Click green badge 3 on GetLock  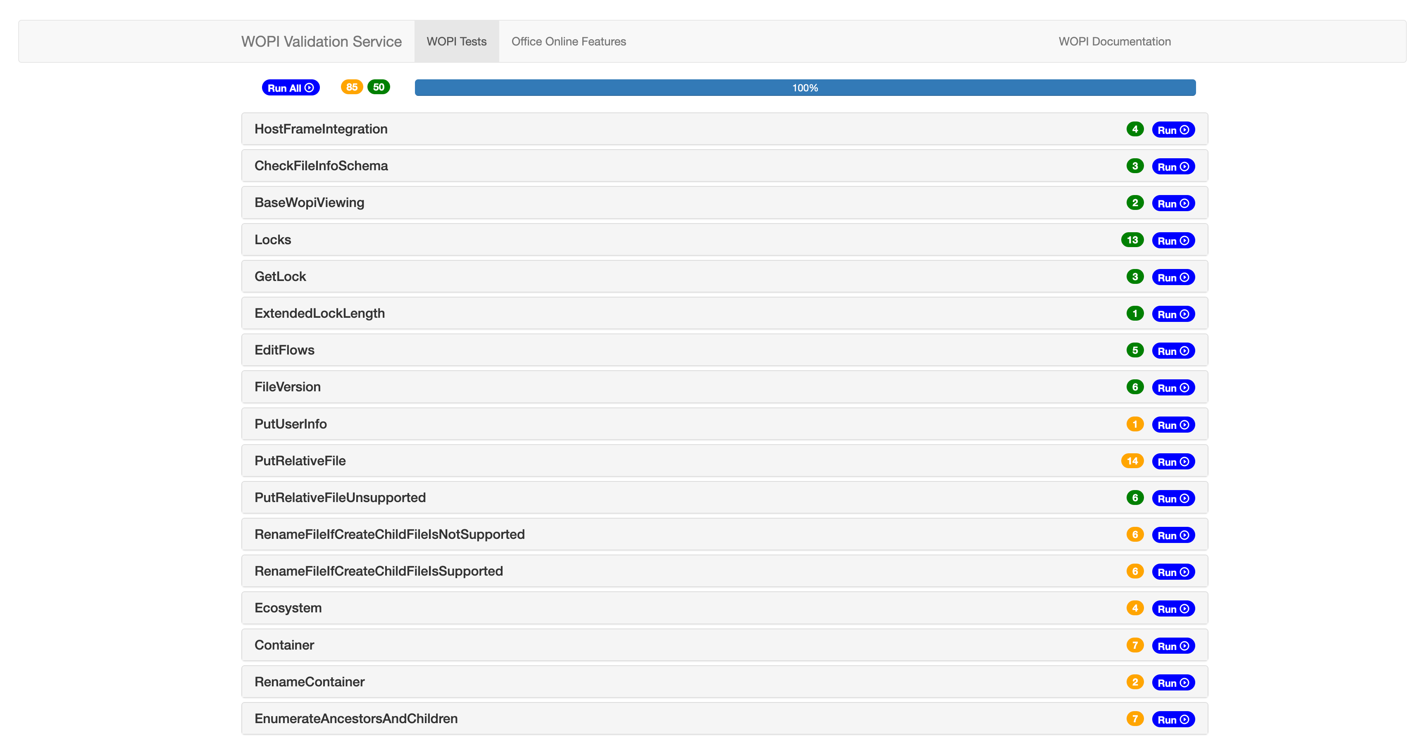pyautogui.click(x=1134, y=276)
